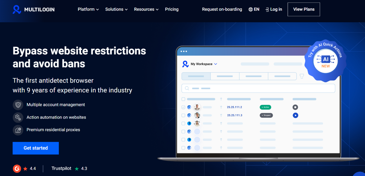Open the Resources dropdown
The height and width of the screenshot is (176, 365).
coord(146,9)
